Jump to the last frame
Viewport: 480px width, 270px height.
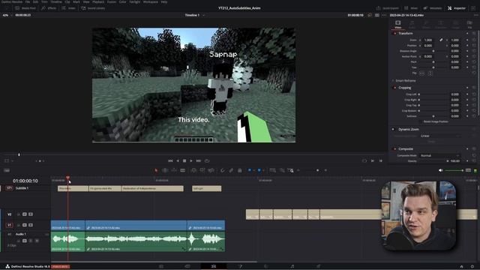199,160
